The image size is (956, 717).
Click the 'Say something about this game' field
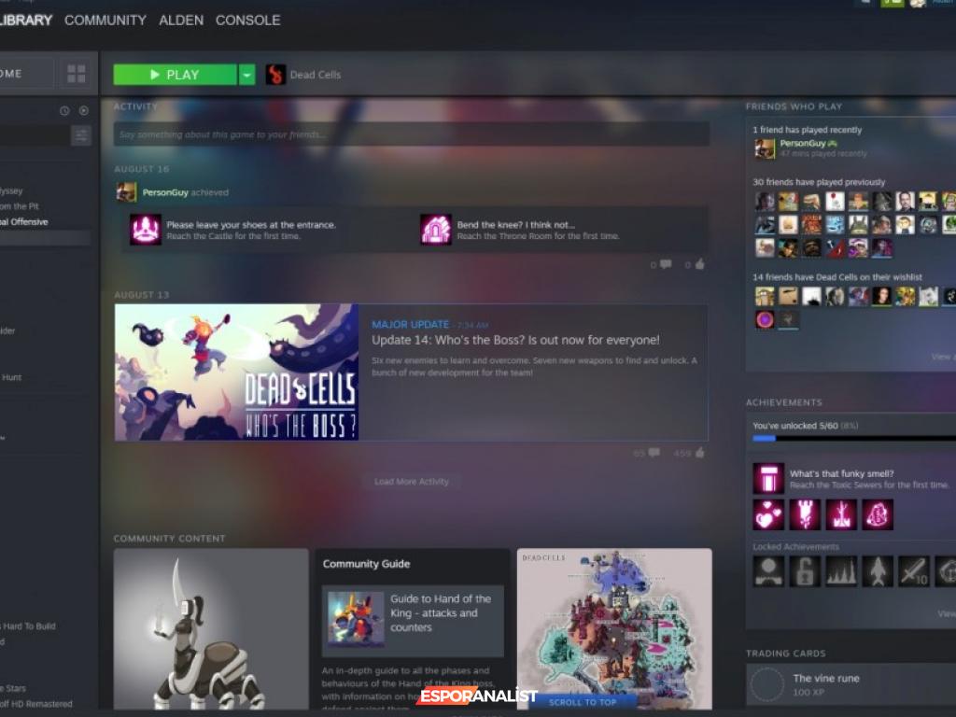pos(412,134)
